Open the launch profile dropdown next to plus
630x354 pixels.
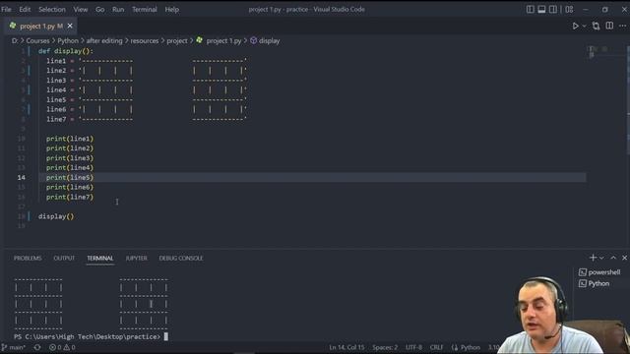click(601, 258)
